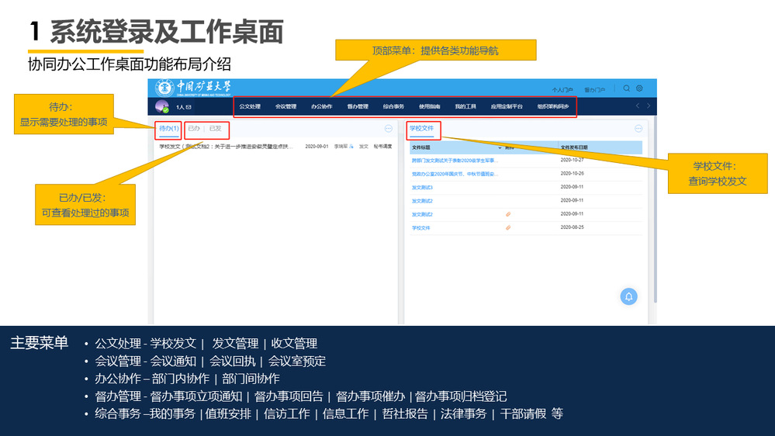Click the blue notification bell button
This screenshot has height=436, width=775.
629,296
